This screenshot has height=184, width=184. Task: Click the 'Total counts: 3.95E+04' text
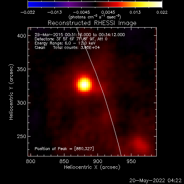pyautogui.click(x=77, y=47)
